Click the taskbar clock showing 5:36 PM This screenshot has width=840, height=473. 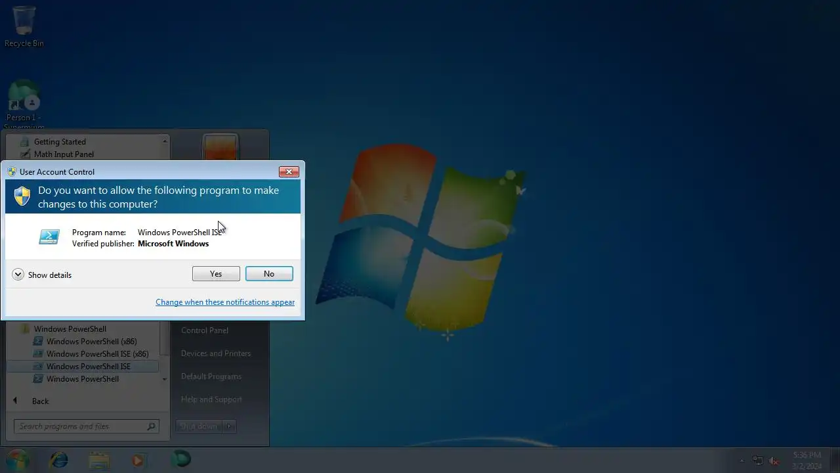pos(807,461)
